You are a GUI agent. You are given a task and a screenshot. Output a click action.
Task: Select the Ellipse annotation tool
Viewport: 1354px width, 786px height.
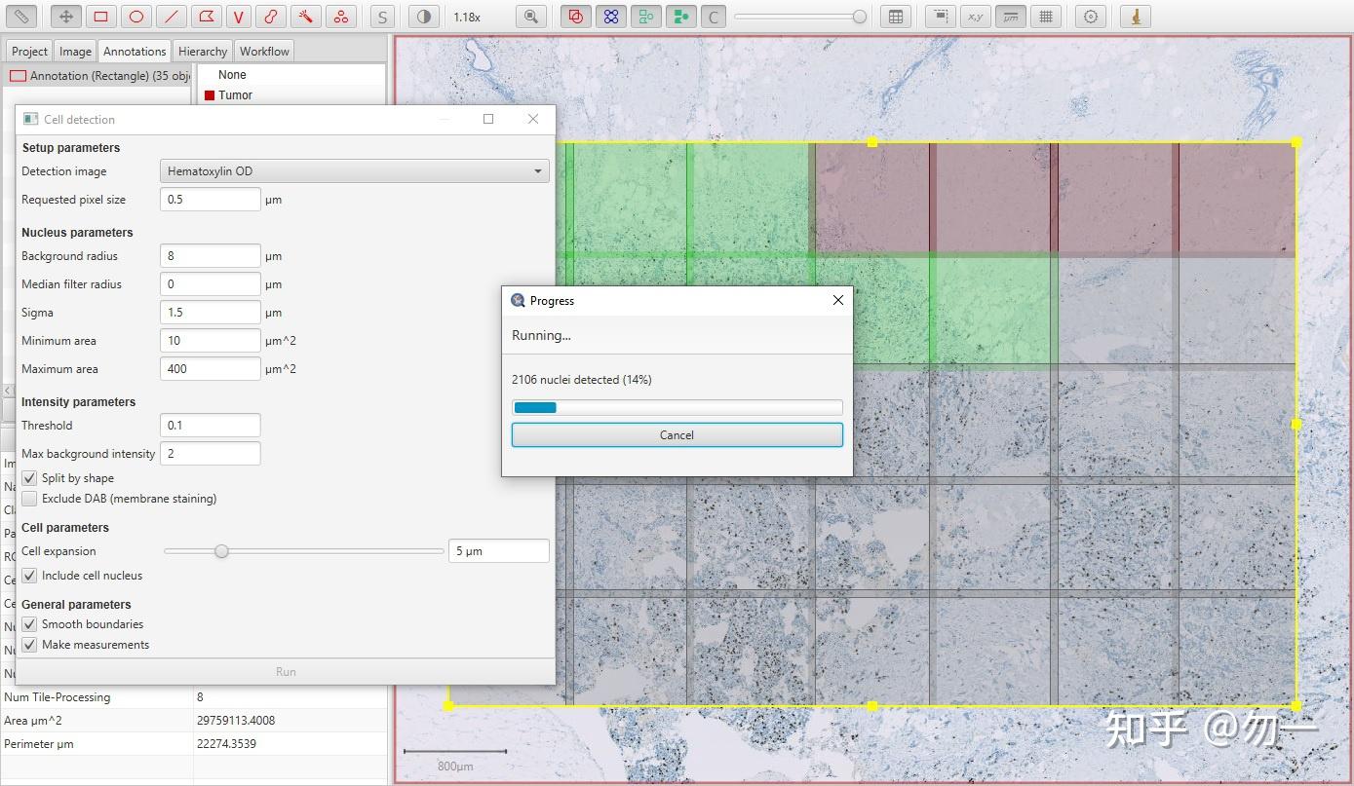[135, 17]
